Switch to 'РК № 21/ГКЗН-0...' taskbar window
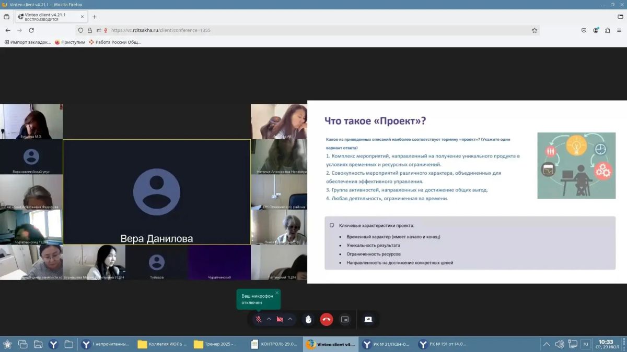The height and width of the screenshot is (352, 627). (x=386, y=344)
